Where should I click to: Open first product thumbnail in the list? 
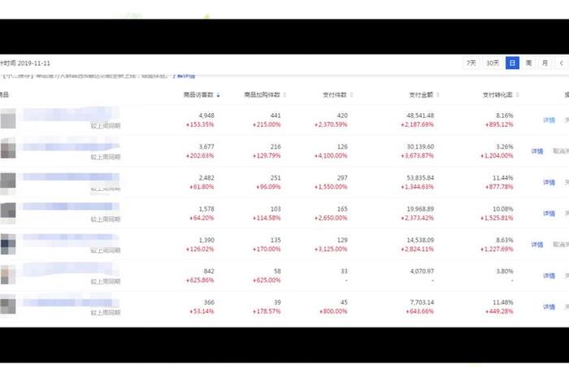click(8, 120)
